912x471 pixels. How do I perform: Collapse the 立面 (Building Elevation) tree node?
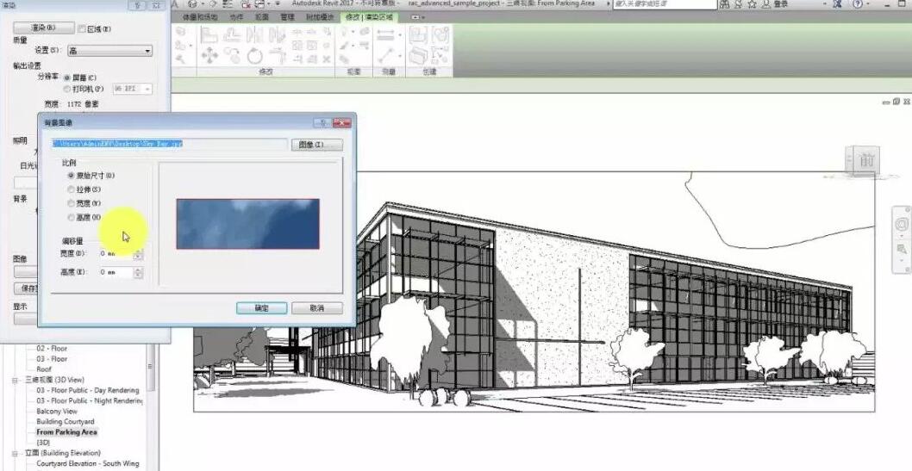coord(16,453)
